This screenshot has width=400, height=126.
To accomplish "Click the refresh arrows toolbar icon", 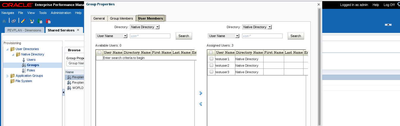I will pyautogui.click(x=14, y=21).
